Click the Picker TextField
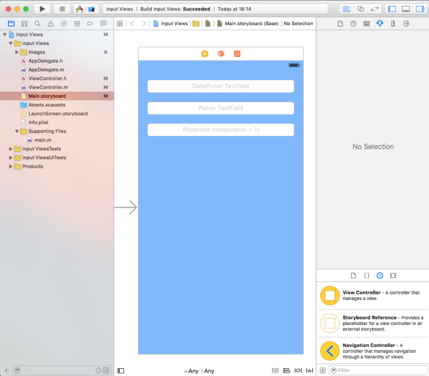The height and width of the screenshot is (376, 429). point(221,108)
